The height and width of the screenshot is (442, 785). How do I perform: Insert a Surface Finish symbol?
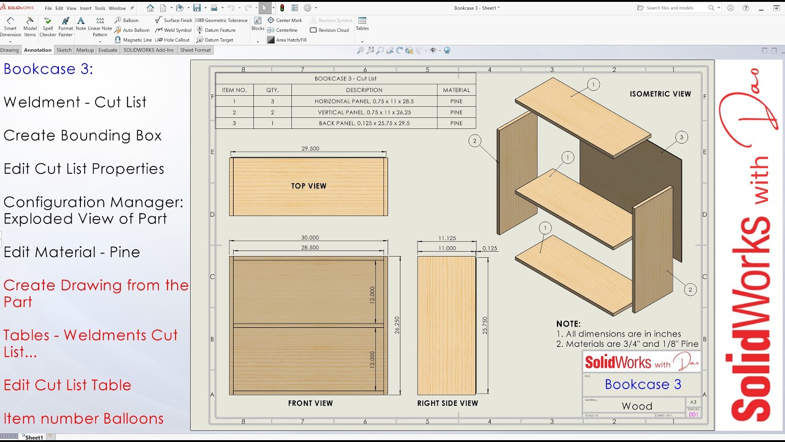point(174,20)
